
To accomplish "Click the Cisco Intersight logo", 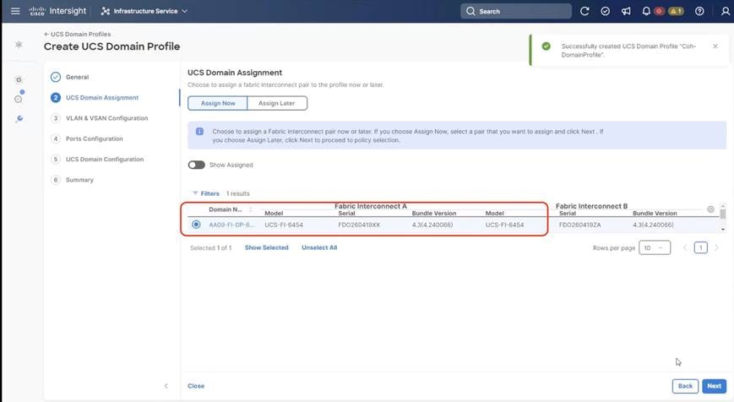I will pos(57,11).
